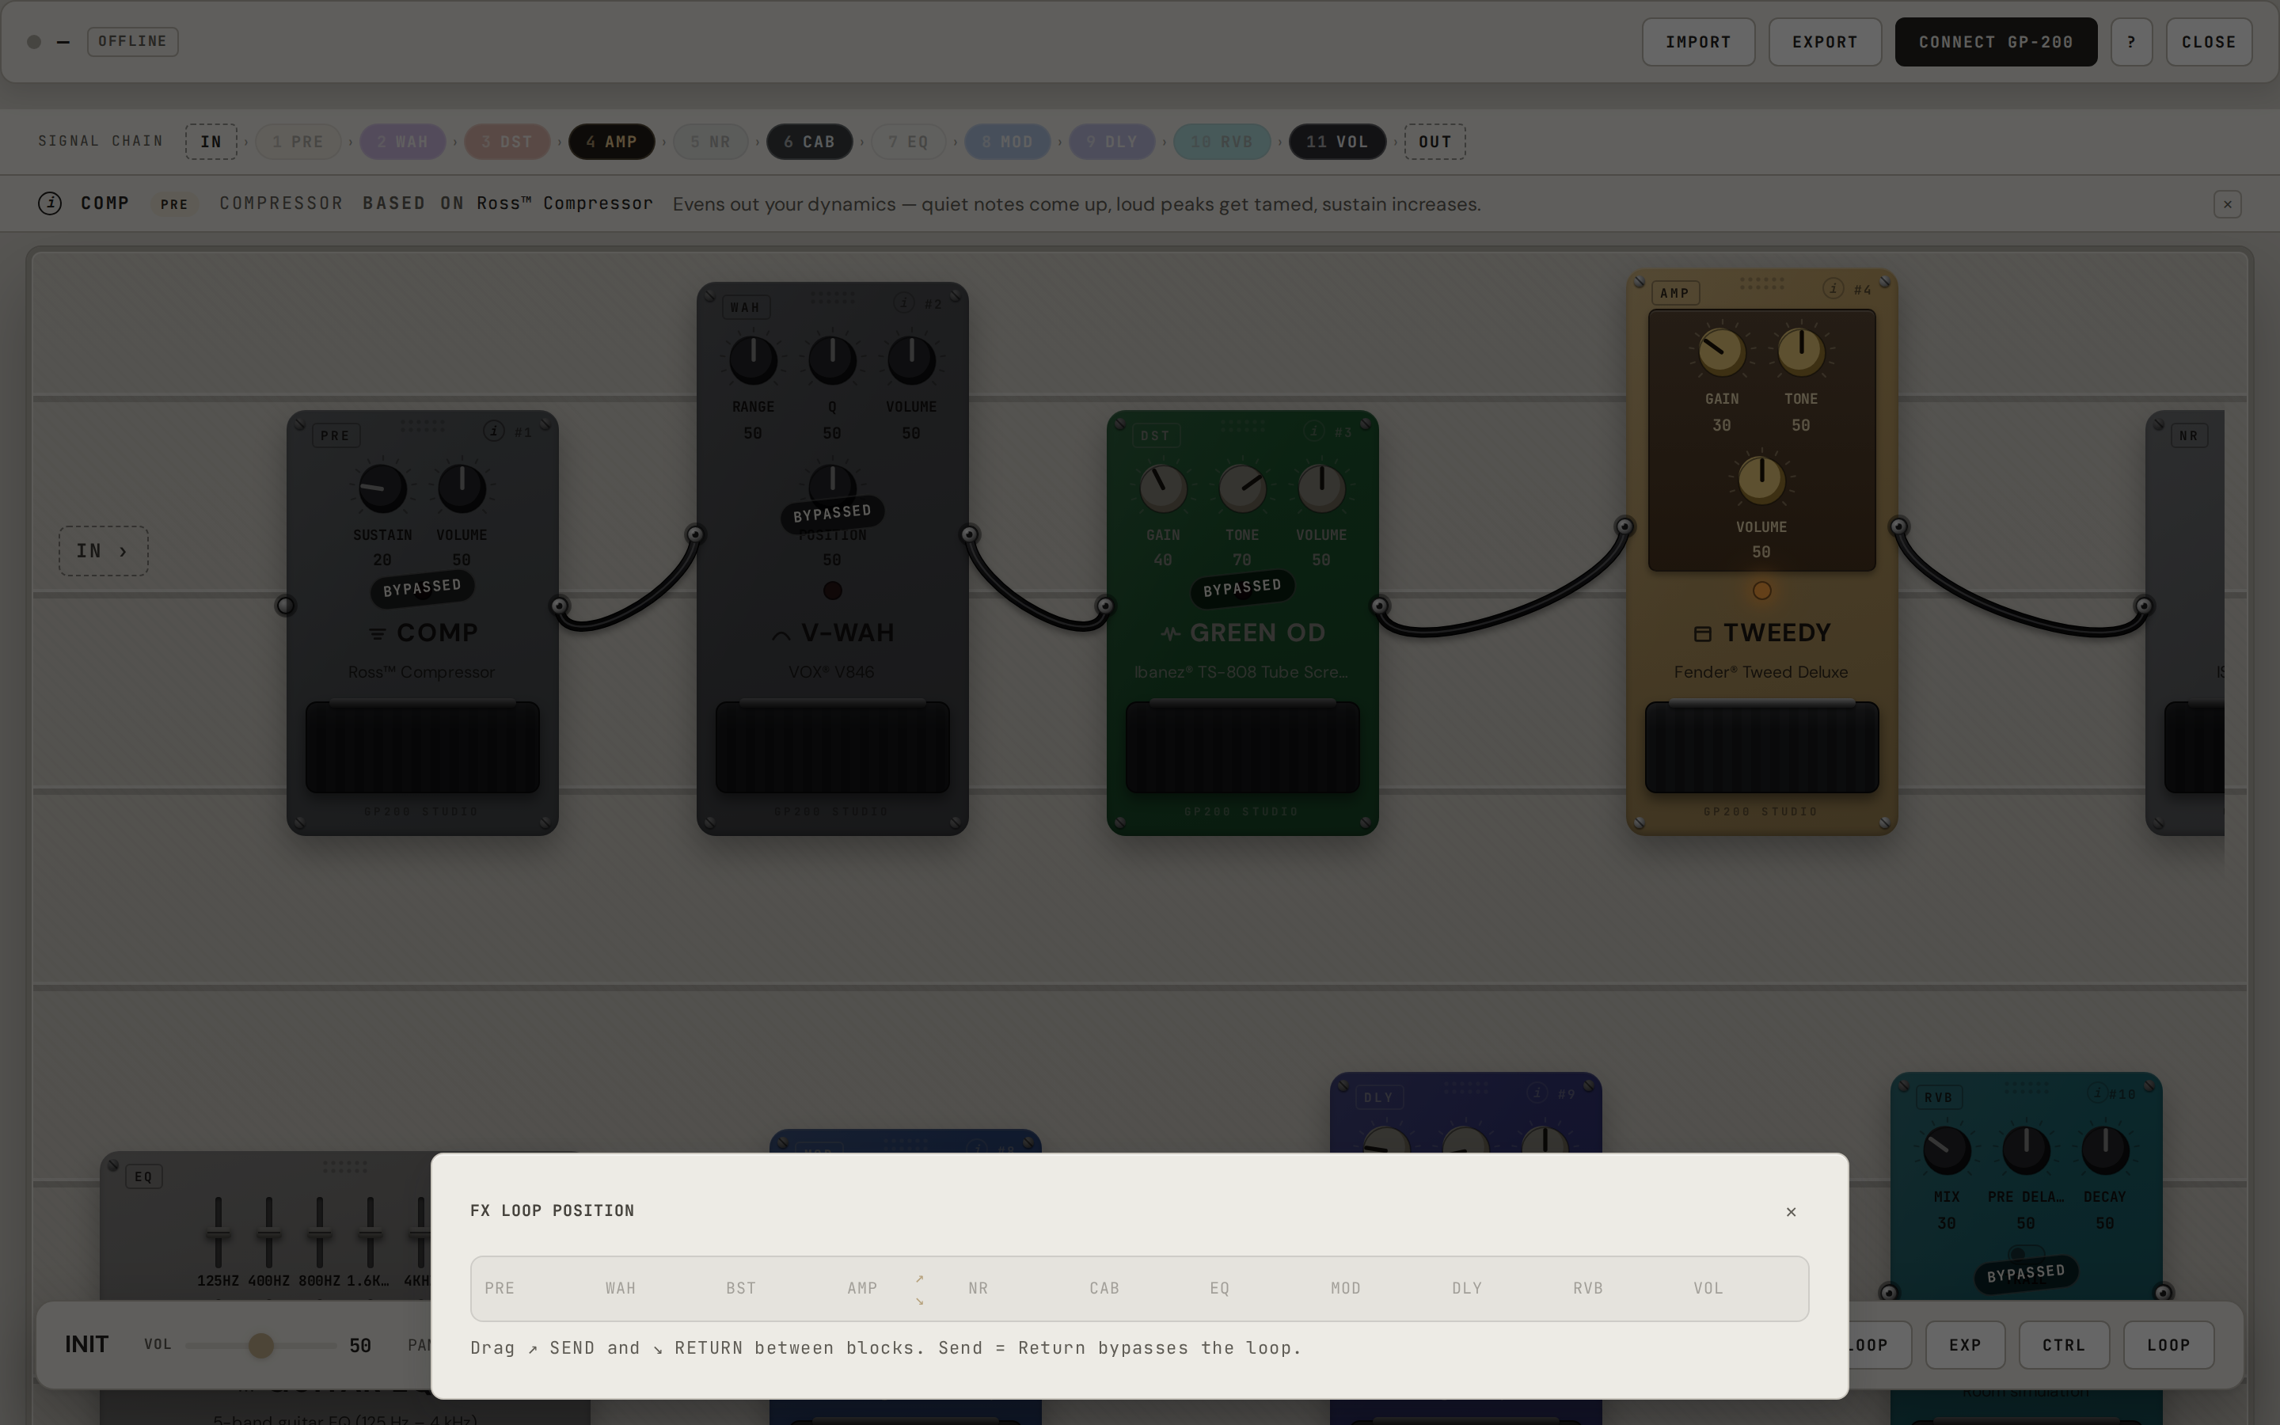Click the GREEN OD input jack
The height and width of the screenshot is (1425, 2280).
(1105, 605)
